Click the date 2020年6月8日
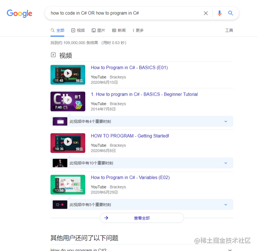 point(103,151)
